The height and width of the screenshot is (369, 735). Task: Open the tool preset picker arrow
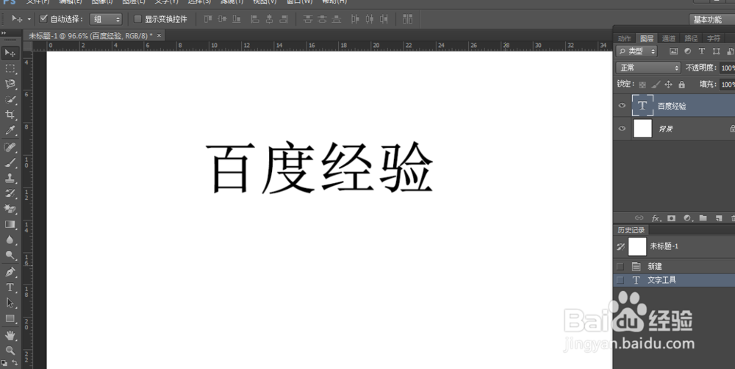pos(29,19)
